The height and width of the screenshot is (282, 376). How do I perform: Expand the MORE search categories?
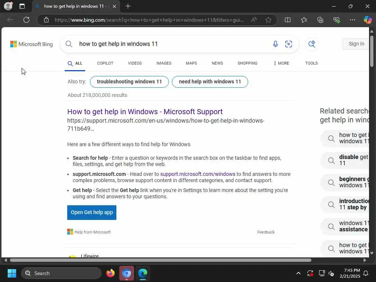point(281,63)
